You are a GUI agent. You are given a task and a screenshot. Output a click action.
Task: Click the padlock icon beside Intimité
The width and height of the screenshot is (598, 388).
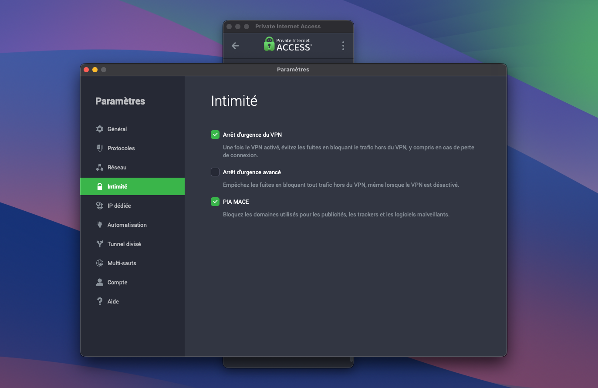pos(100,186)
